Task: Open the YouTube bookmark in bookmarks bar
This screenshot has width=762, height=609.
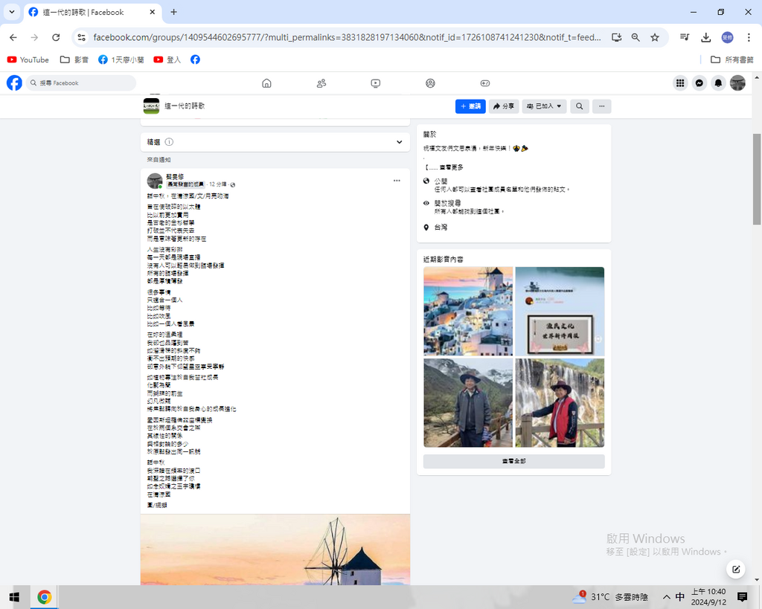Action: pos(28,59)
